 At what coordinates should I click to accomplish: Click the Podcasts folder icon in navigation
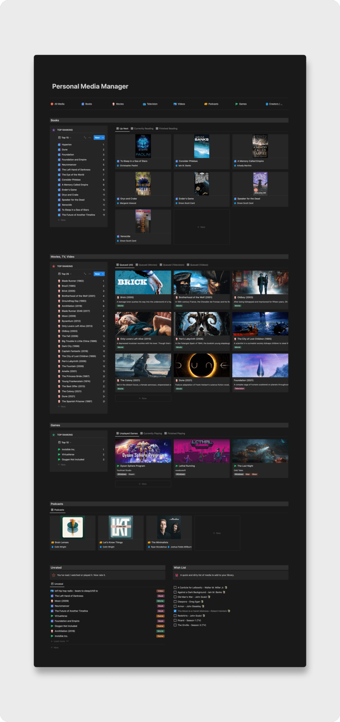[206, 104]
